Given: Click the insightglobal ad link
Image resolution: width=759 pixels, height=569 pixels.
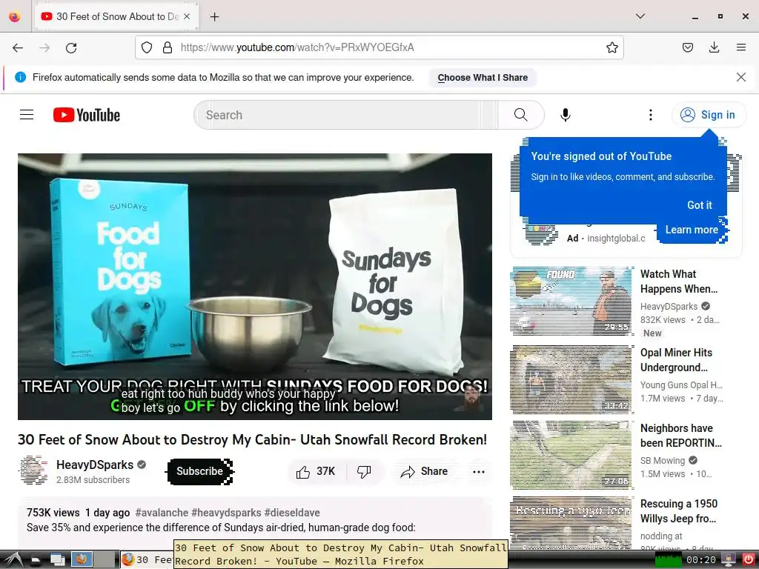Looking at the screenshot, I should click(616, 239).
